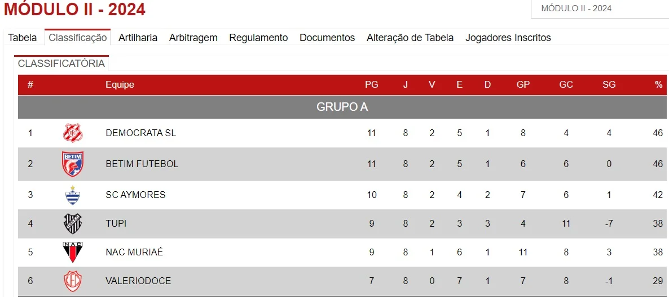The image size is (669, 297).
Task: Open the MÓDULO II - 2024 dropdown
Action: 600,8
